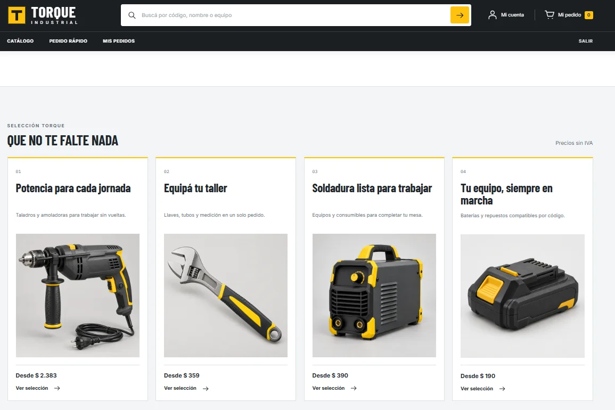This screenshot has width=615, height=410.
Task: Click the Que no te falte nada heading
Action: (x=63, y=141)
